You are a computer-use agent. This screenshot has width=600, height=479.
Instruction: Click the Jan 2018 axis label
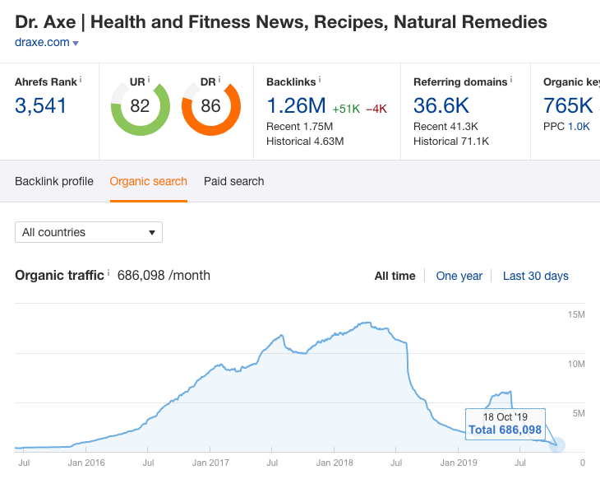(335, 463)
